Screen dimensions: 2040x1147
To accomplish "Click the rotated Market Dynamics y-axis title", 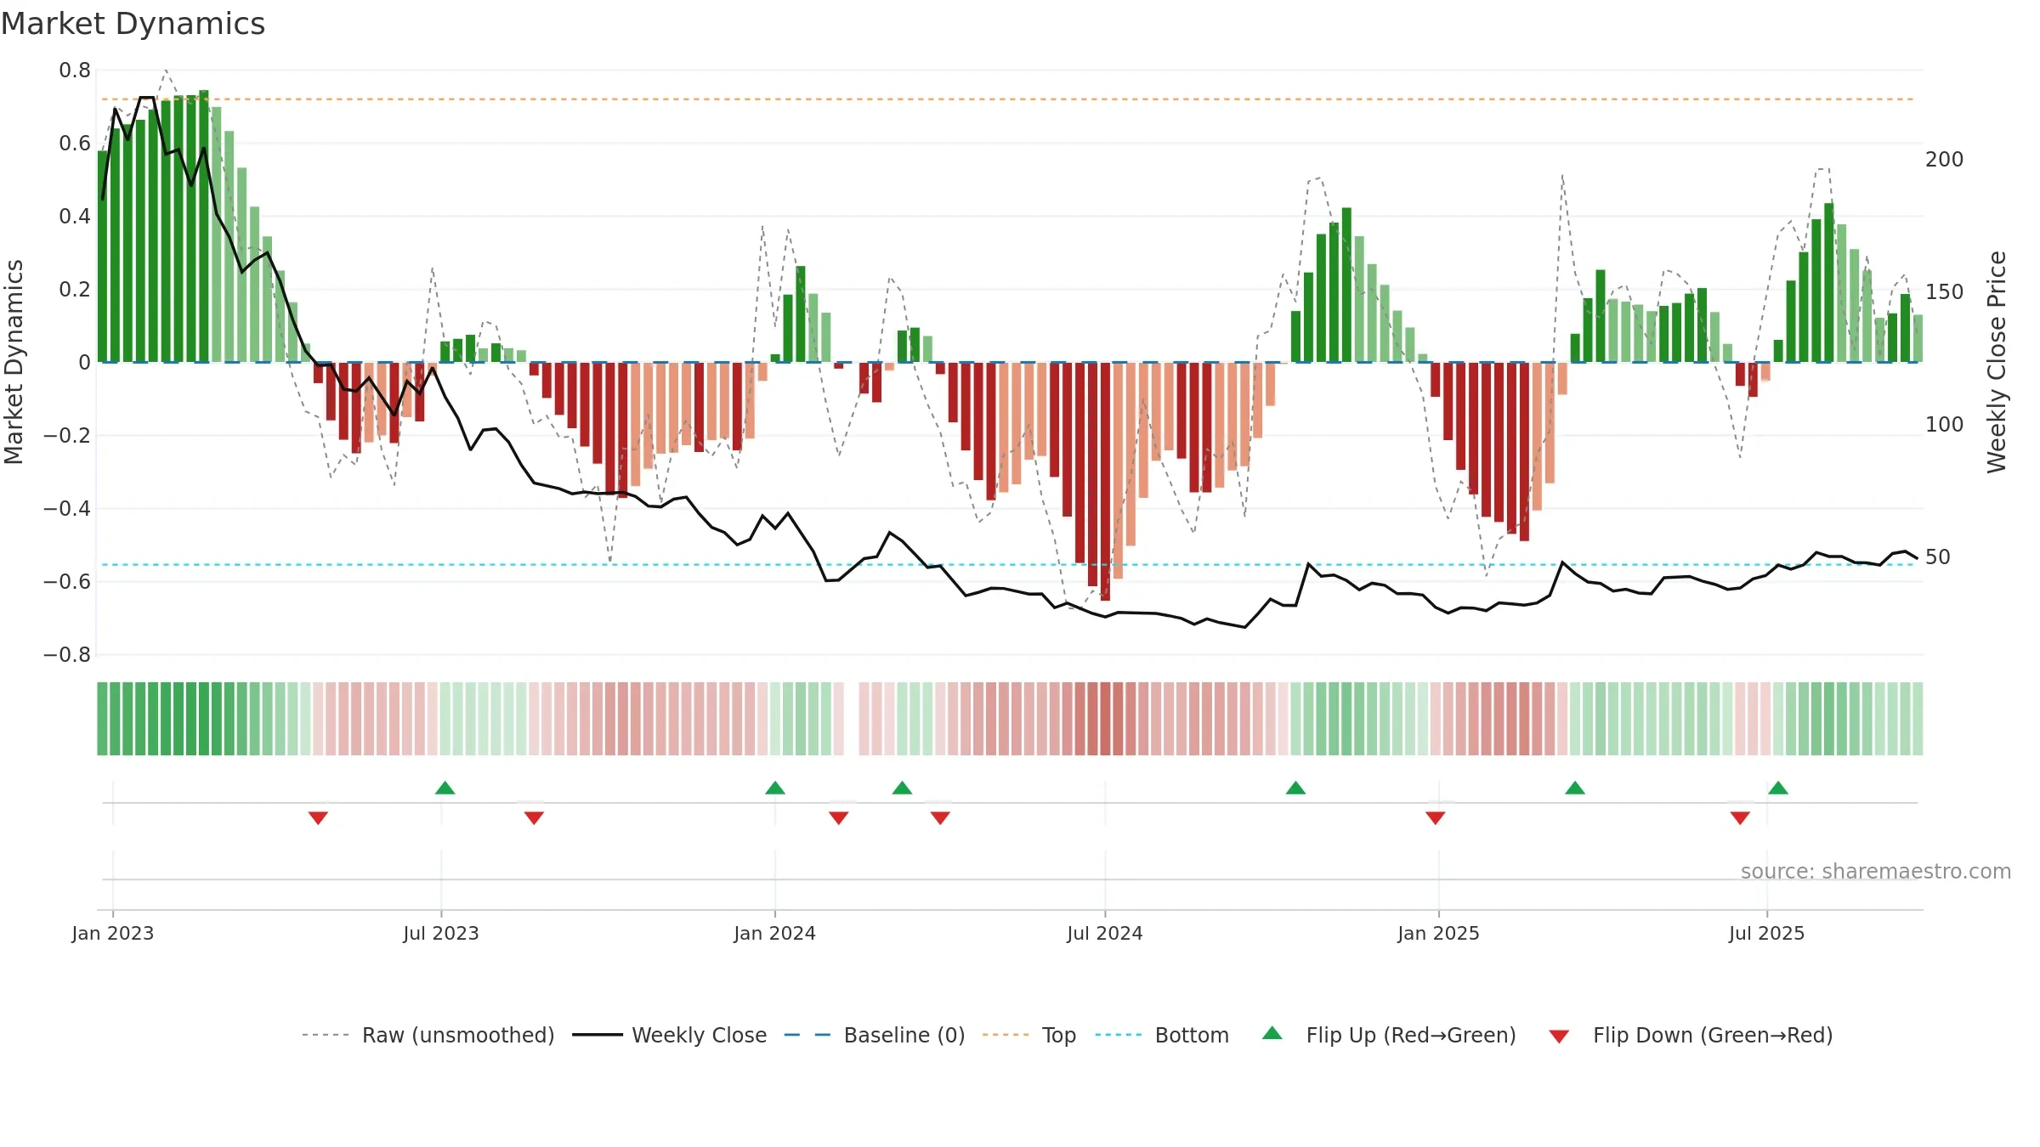I will [x=14, y=362].
